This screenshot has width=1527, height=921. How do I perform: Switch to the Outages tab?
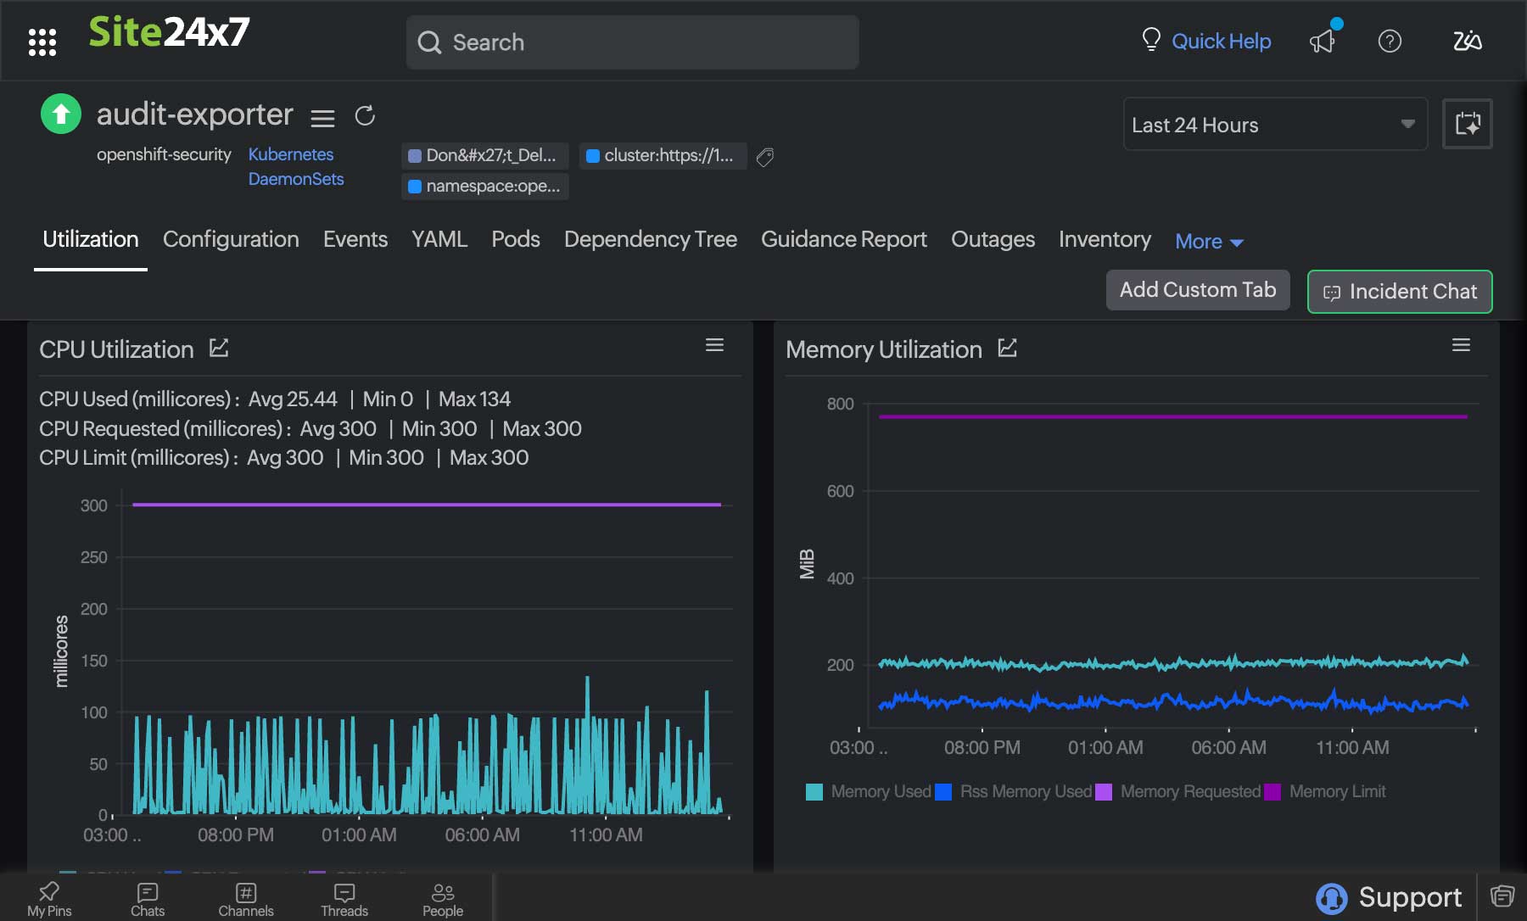click(993, 239)
